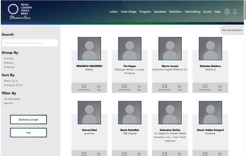Star Tim Fagan's profile card
This screenshot has height=156, width=246.
(139, 86)
